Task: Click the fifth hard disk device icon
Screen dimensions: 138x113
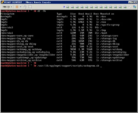Action: [x=87, y=7]
